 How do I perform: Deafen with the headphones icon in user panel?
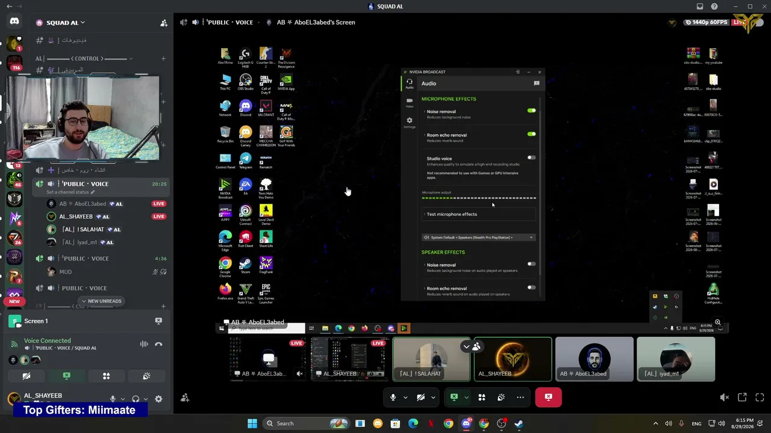click(136, 399)
